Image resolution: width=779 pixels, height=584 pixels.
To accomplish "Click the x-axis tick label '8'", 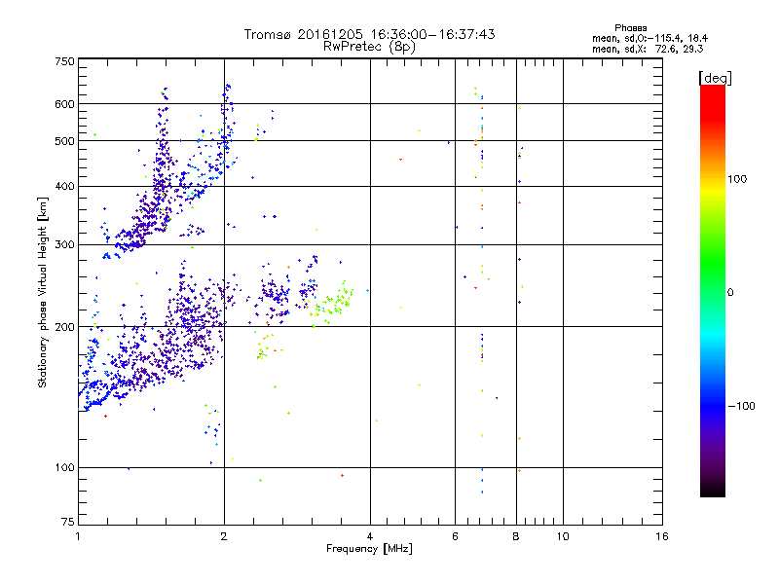I will tap(516, 536).
